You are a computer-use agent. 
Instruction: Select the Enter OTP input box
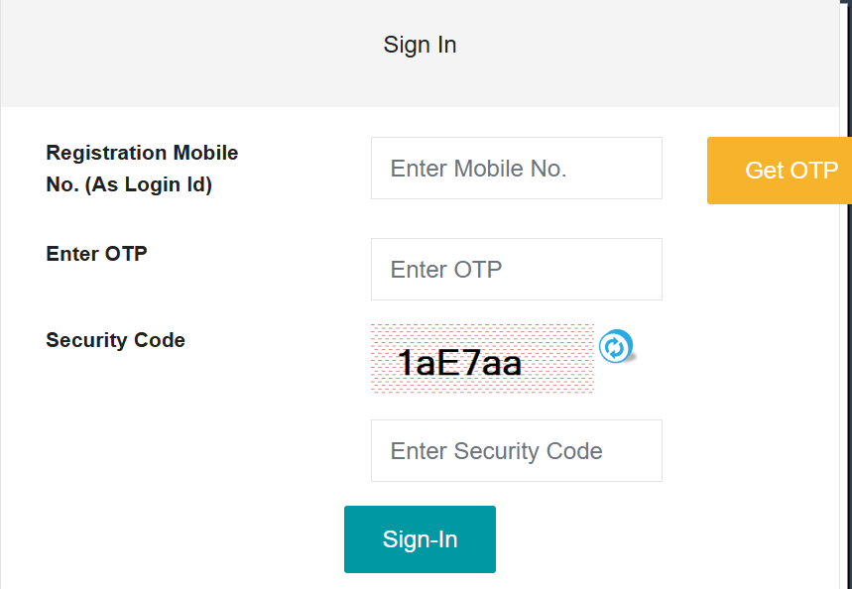(516, 269)
